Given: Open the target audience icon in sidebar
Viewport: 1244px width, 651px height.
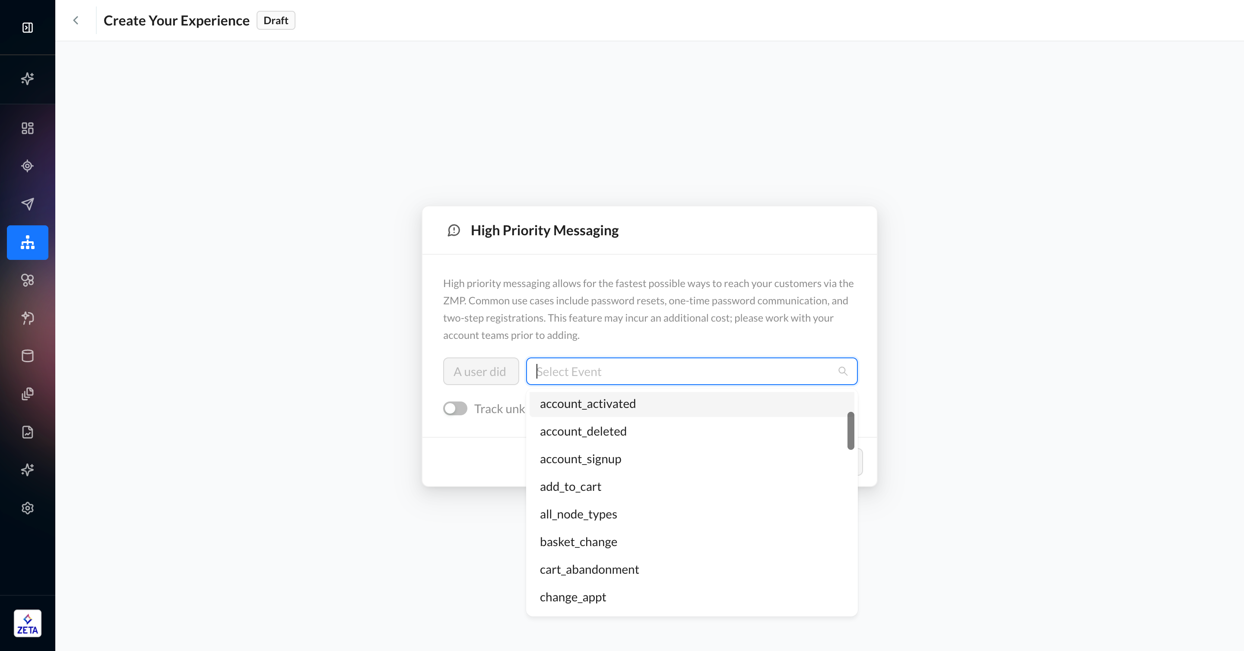Looking at the screenshot, I should coord(28,166).
